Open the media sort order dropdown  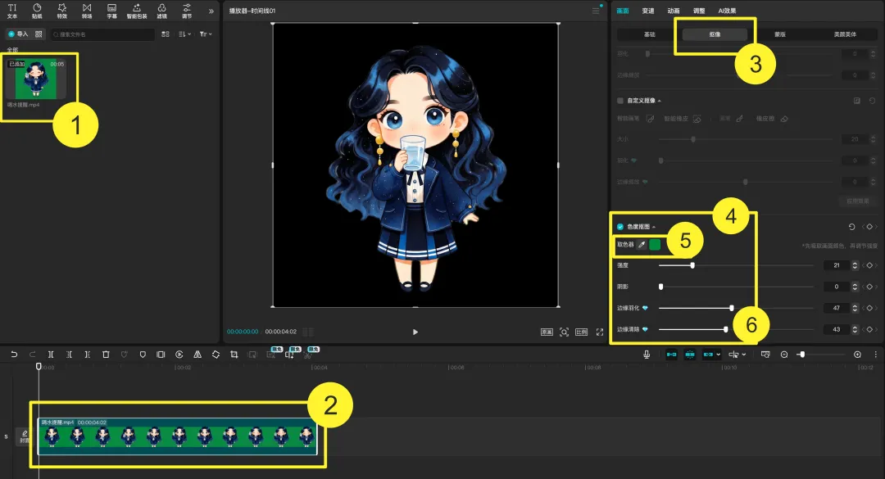click(184, 34)
